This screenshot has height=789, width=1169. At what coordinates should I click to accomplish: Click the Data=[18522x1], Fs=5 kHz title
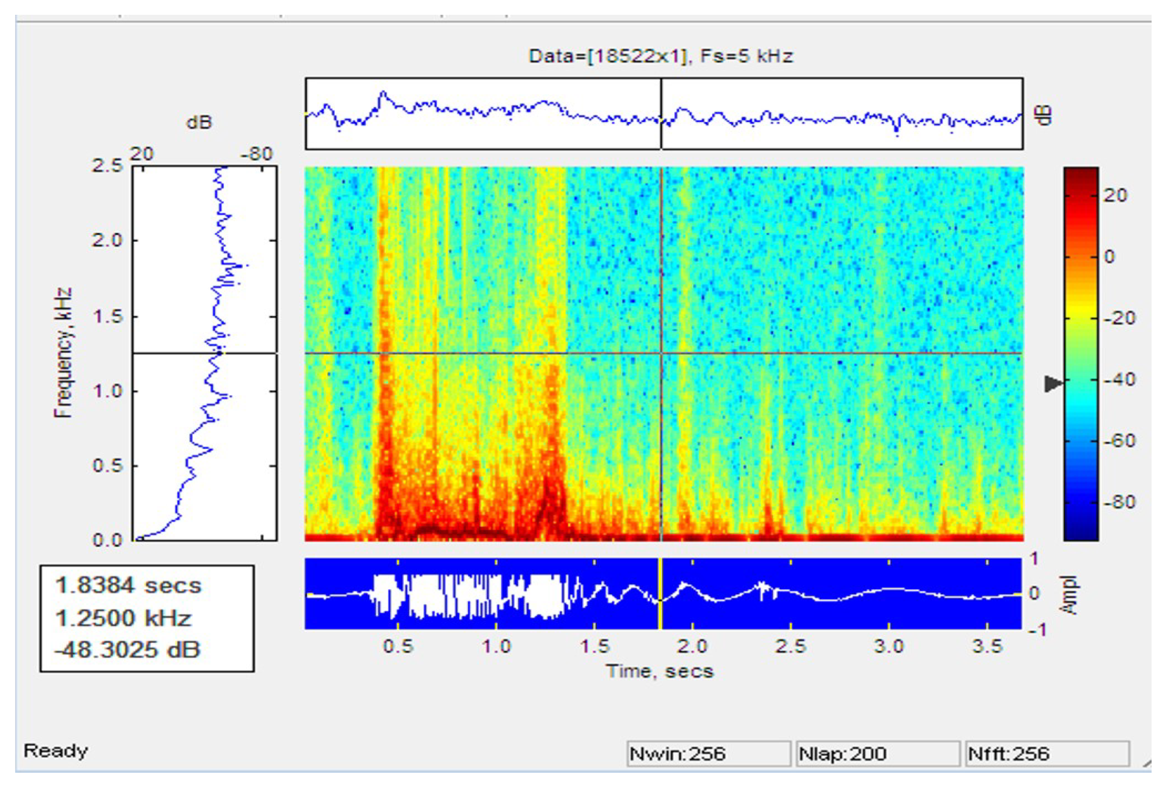coord(660,56)
